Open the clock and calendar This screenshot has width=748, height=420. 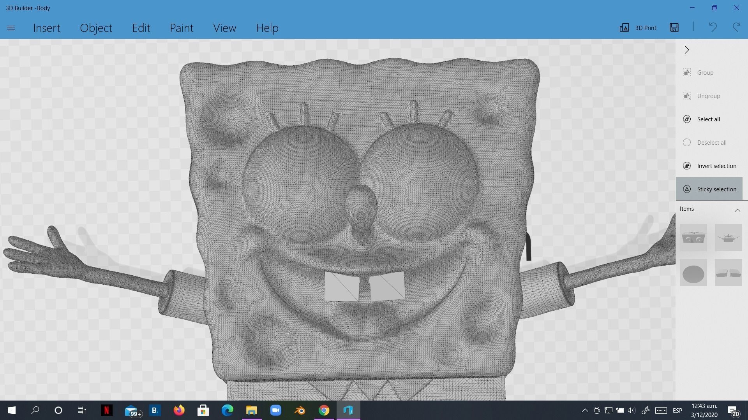tap(704, 410)
